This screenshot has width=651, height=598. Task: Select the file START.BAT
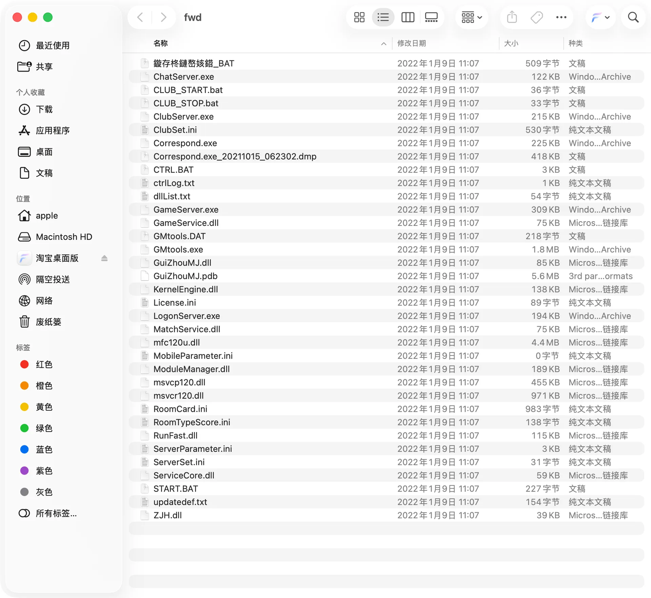coord(386,489)
